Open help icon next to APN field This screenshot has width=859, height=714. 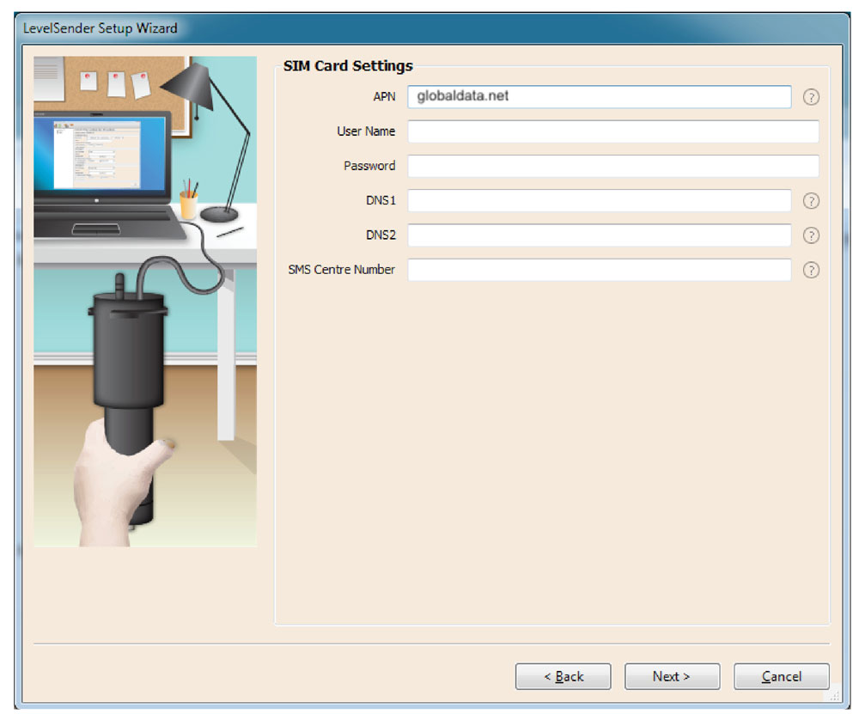811,98
